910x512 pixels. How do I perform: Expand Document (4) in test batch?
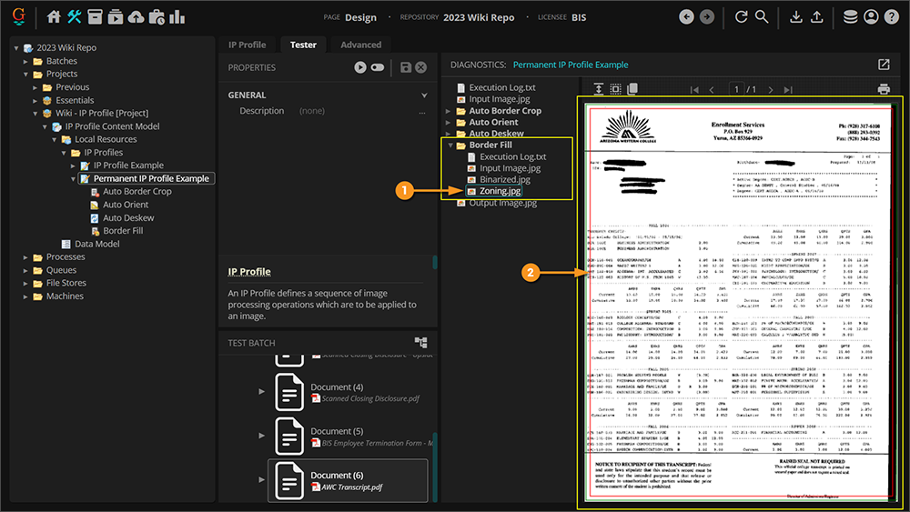click(x=261, y=391)
